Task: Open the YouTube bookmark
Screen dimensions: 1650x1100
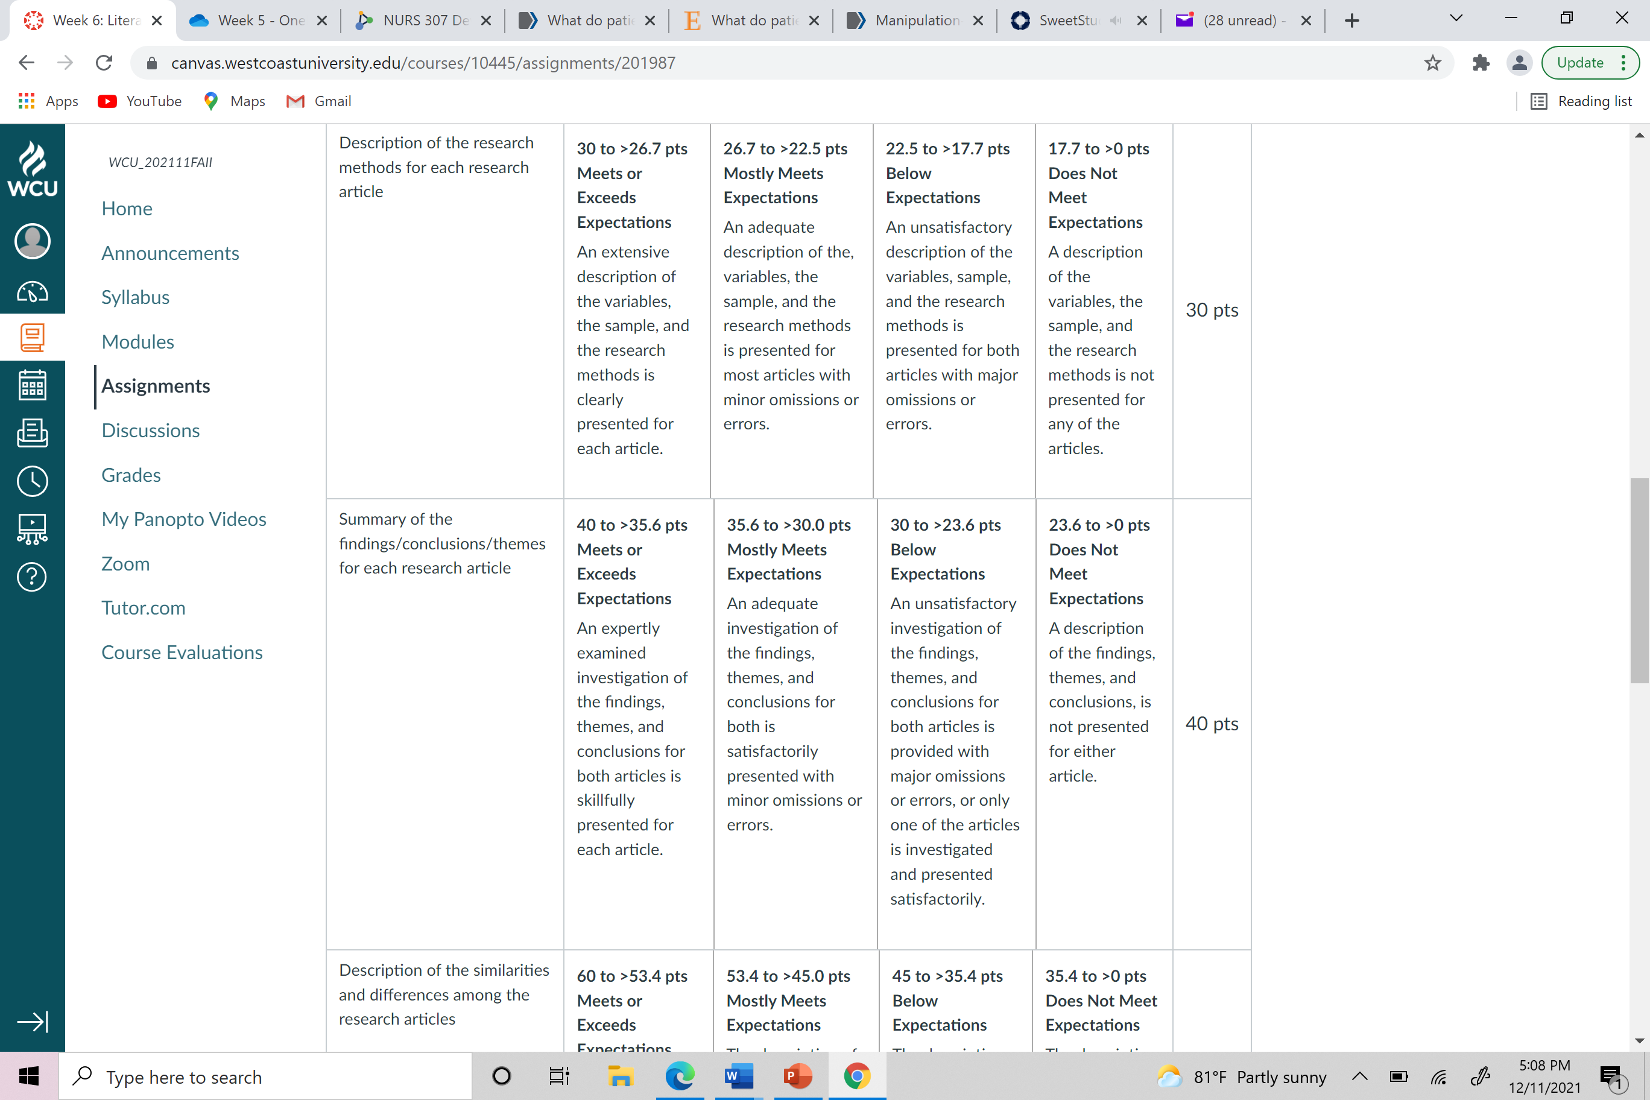Action: click(141, 102)
